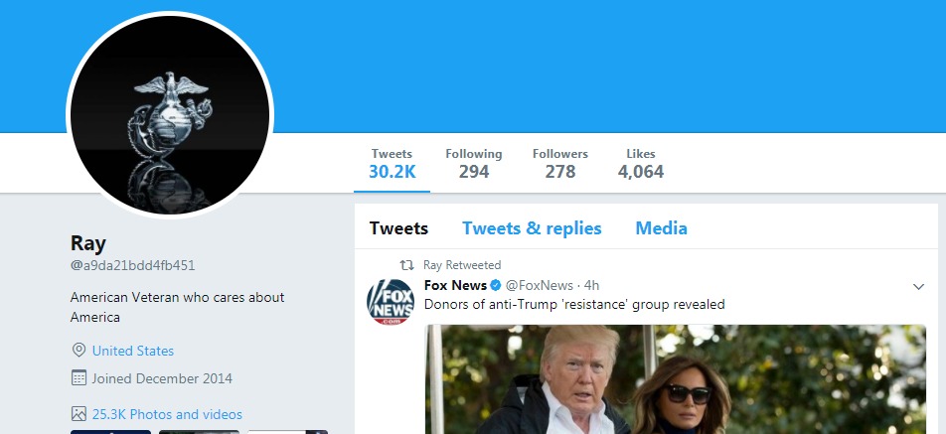View the 30.2K Tweets count
946x434 pixels.
coord(392,164)
